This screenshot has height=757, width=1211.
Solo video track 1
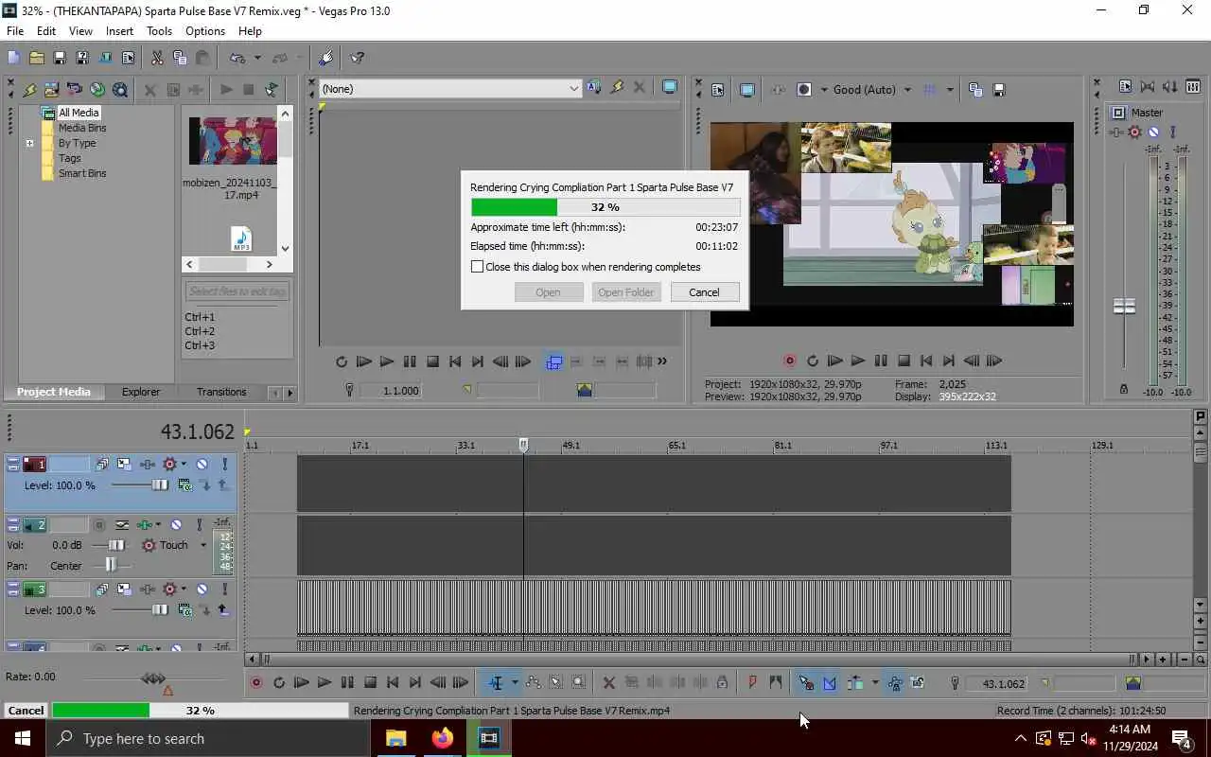click(224, 464)
